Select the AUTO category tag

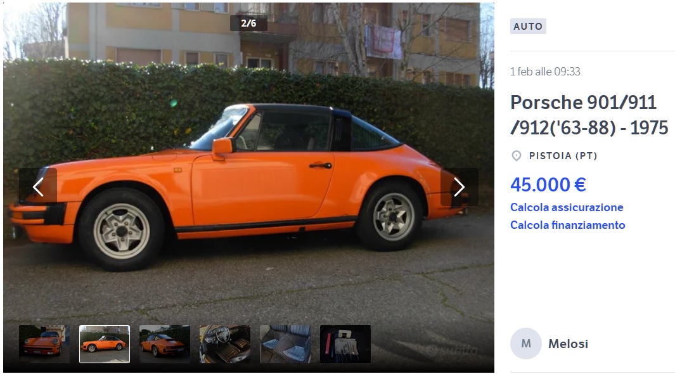click(x=528, y=26)
